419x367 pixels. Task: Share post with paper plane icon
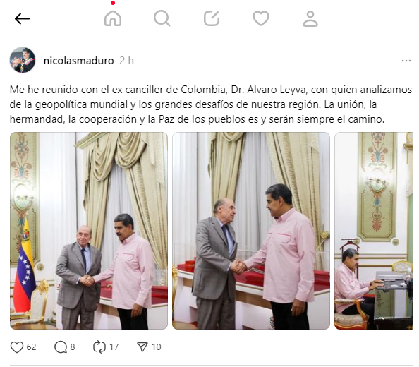142,347
